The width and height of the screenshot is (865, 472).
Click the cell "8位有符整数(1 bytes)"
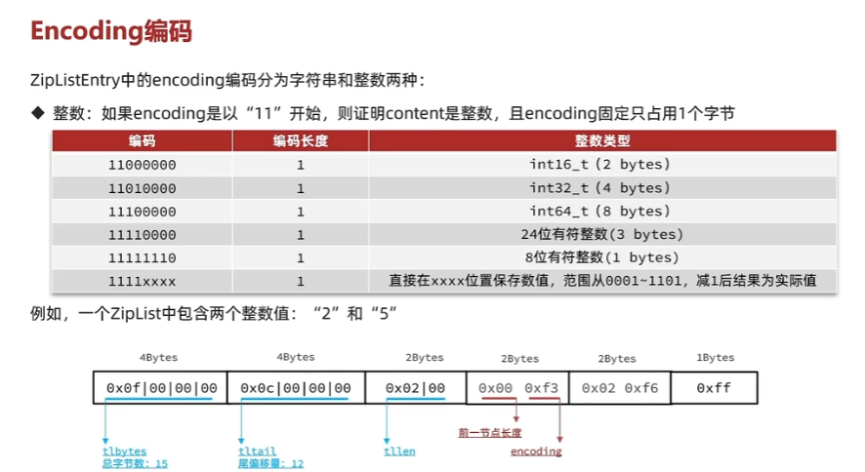602,257
